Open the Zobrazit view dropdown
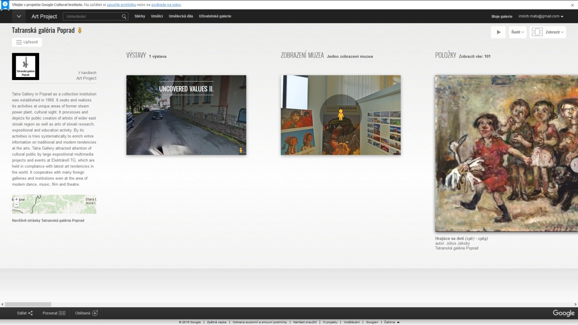 548,32
